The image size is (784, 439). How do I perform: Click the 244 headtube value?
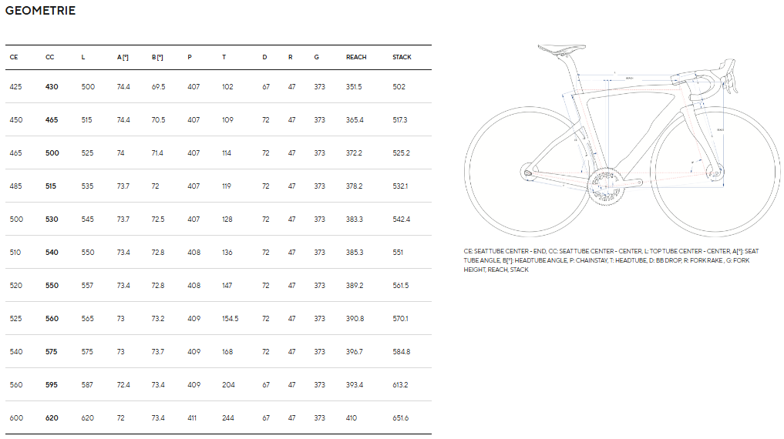(228, 418)
